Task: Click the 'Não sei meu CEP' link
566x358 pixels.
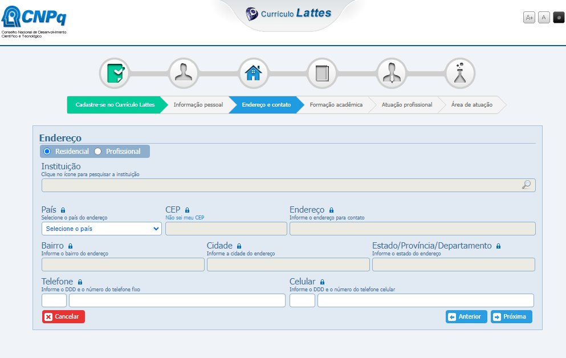Action: [185, 218]
